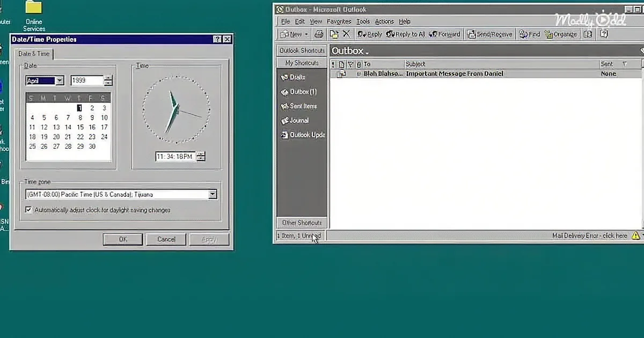Open the New button dropdown arrow

tap(306, 34)
